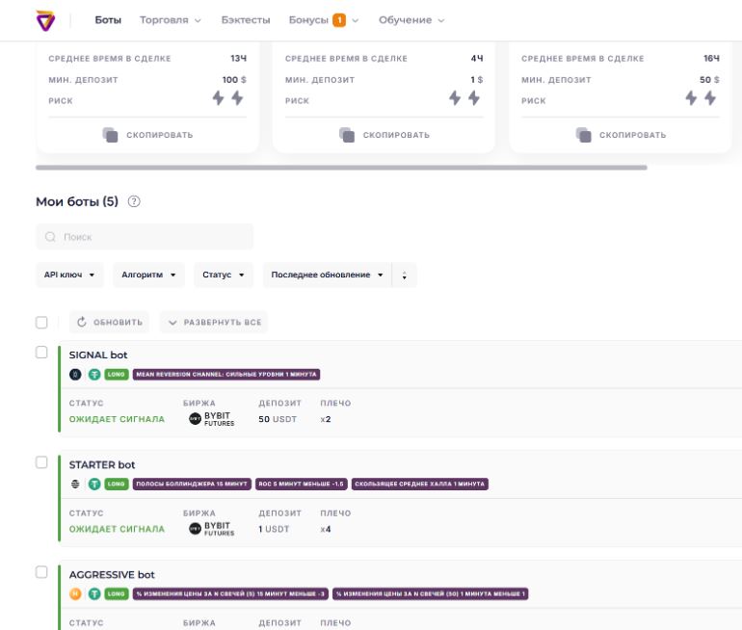Click the Bybit Futures icon in STARTER bot

195,529
